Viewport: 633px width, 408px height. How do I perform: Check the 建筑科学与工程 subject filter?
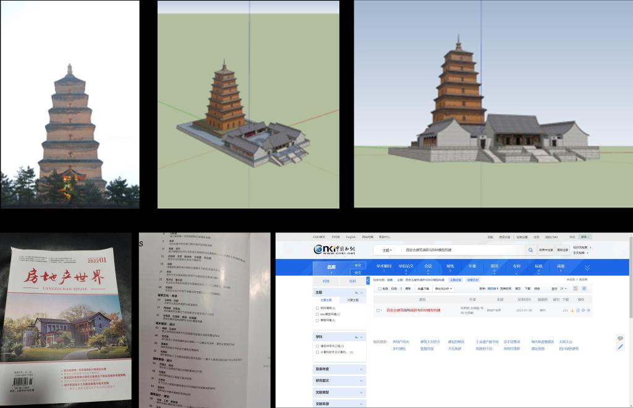coord(318,346)
